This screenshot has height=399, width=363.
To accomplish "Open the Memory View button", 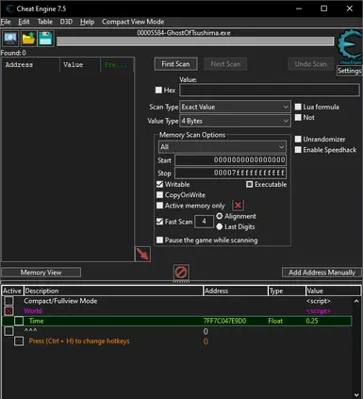I will (41, 273).
